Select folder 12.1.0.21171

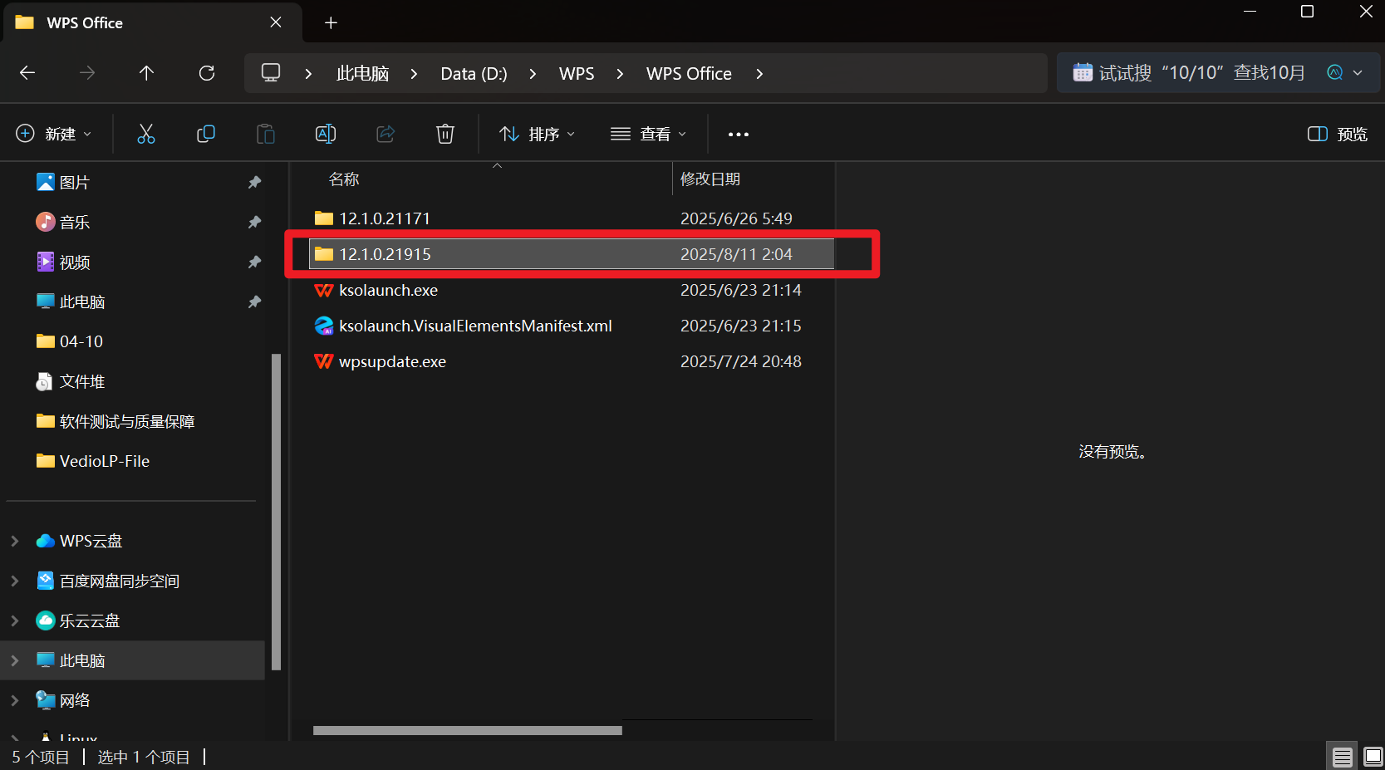[x=572, y=218]
